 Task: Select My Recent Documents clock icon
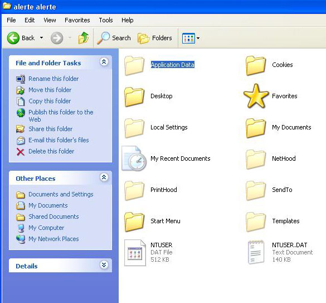point(134,158)
